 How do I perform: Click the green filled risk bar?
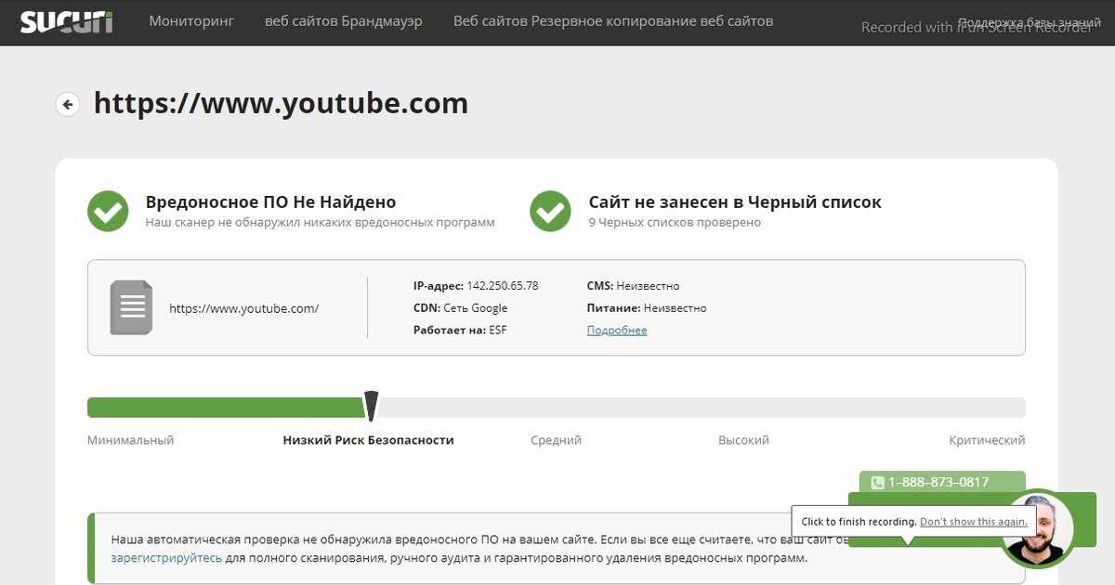point(226,408)
